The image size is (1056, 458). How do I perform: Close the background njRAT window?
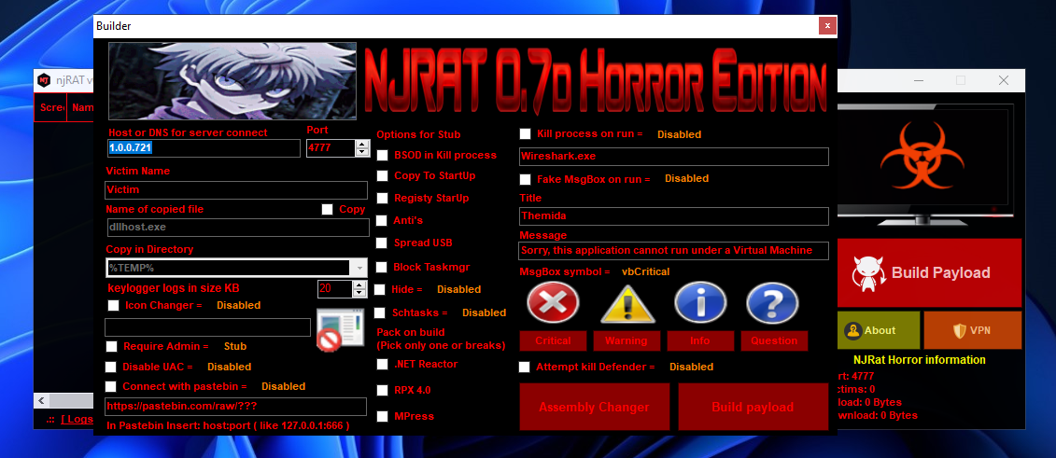[1004, 80]
